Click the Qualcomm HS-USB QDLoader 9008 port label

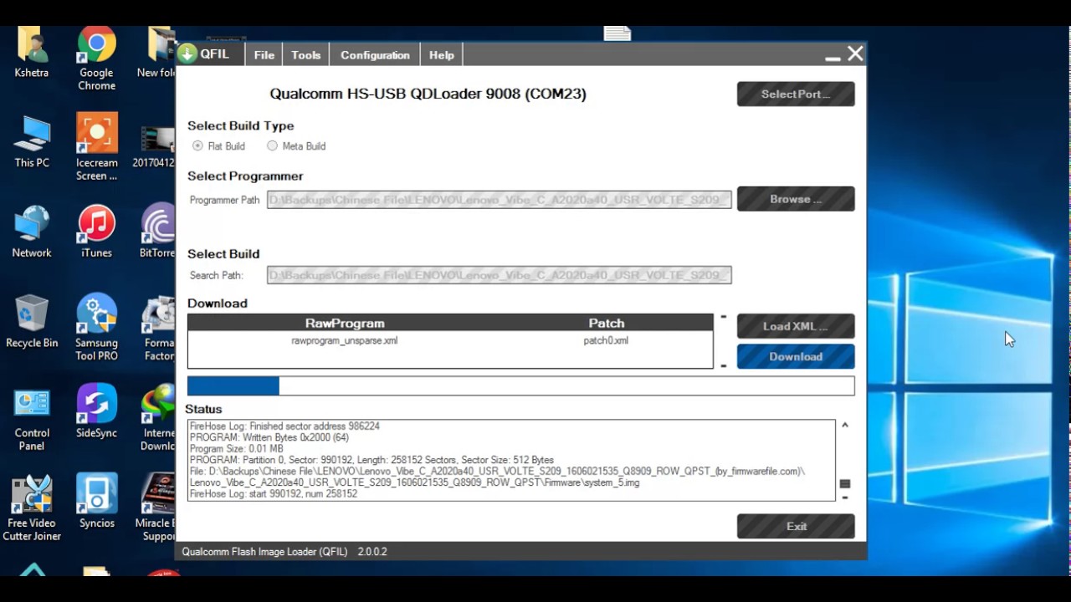[x=428, y=94]
